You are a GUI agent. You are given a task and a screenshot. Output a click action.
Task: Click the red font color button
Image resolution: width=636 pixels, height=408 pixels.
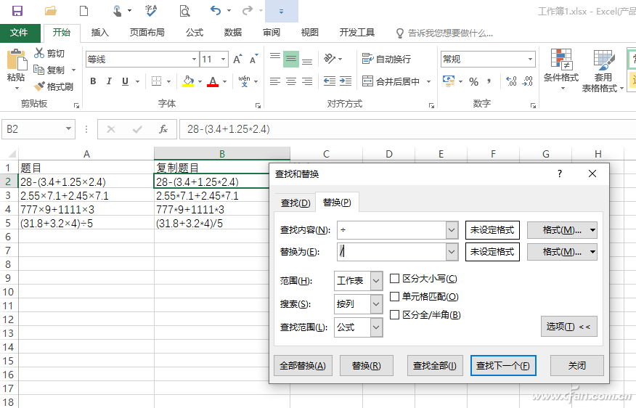[213, 81]
